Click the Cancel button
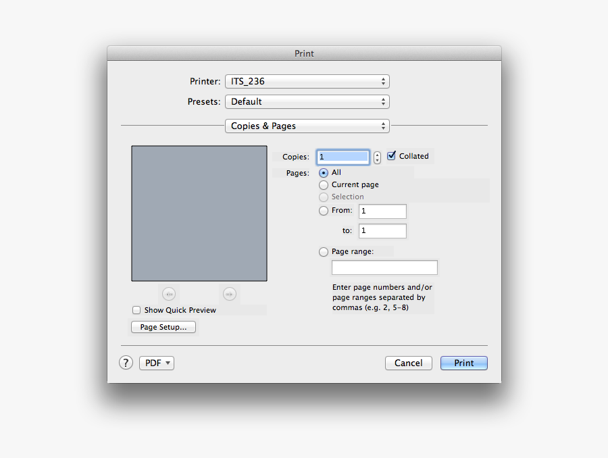Image resolution: width=608 pixels, height=458 pixels. tap(408, 363)
